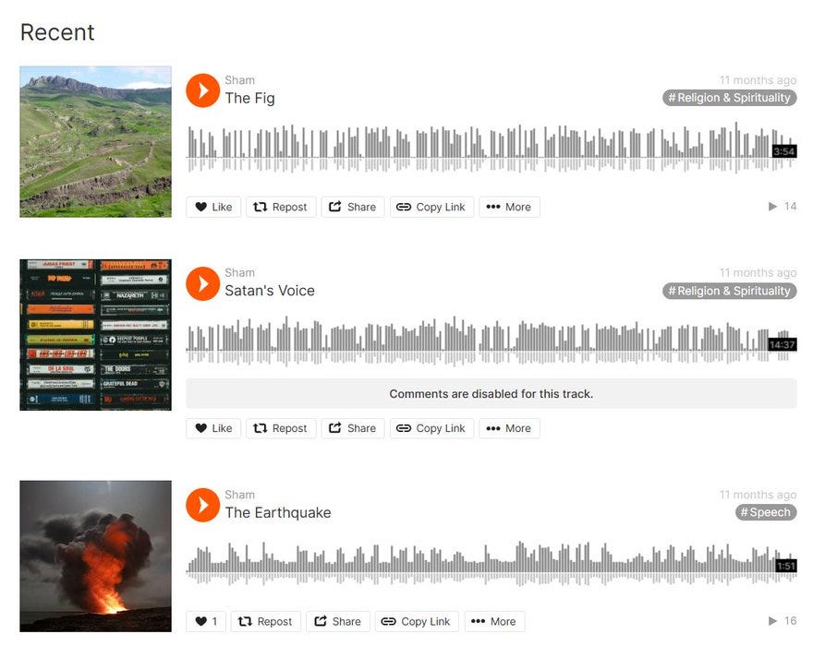Like Satan's Voice track
This screenshot has width=813, height=670.
point(213,428)
